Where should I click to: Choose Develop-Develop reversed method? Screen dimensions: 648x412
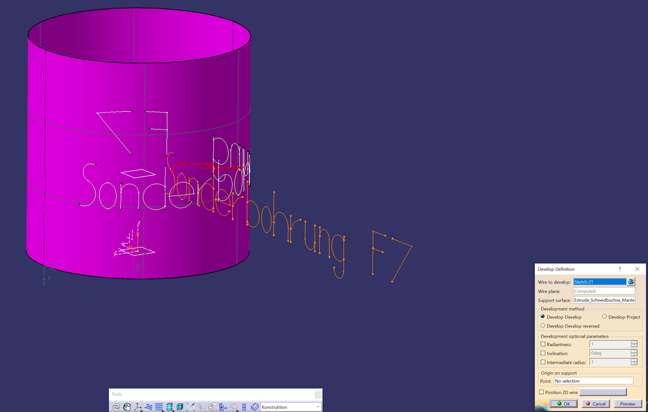tap(543, 326)
